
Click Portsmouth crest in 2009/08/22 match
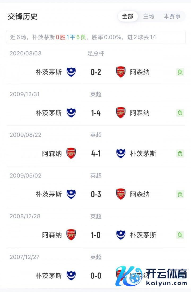pyautogui.click(x=121, y=154)
